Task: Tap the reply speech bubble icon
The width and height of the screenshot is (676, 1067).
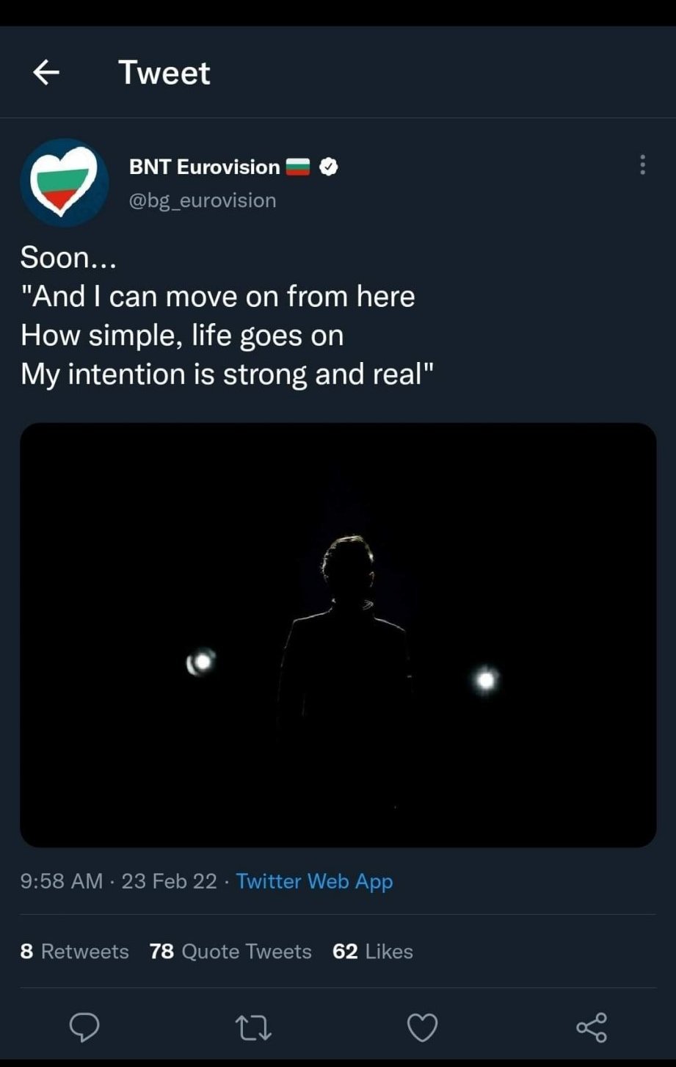Action: (x=84, y=1027)
